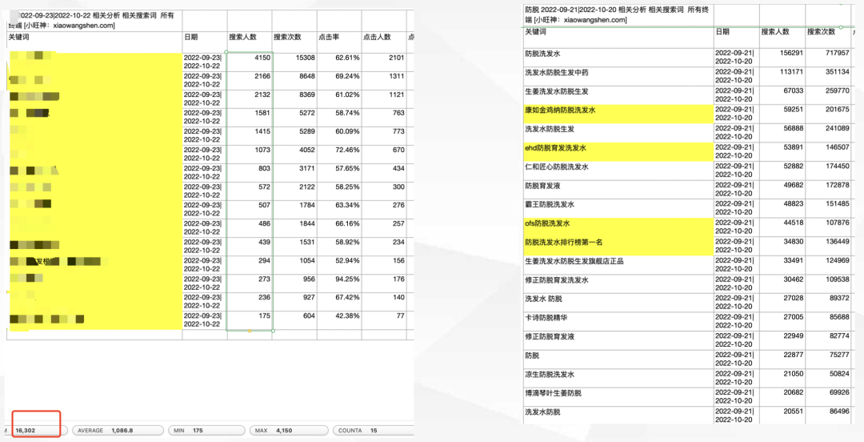
Task: Select the click rate cell 62.61%
Action: [339, 62]
